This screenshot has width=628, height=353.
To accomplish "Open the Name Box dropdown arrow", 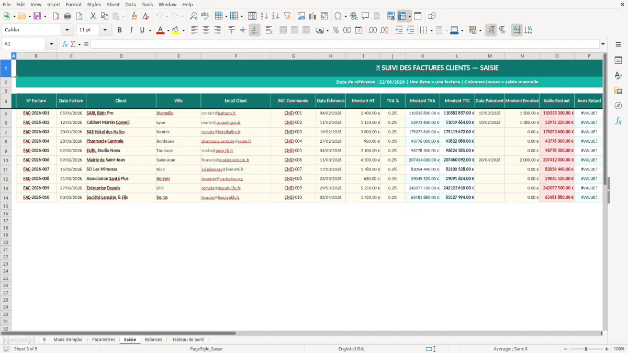I will point(51,44).
